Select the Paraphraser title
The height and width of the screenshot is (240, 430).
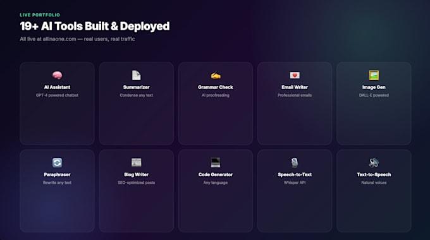click(x=57, y=174)
